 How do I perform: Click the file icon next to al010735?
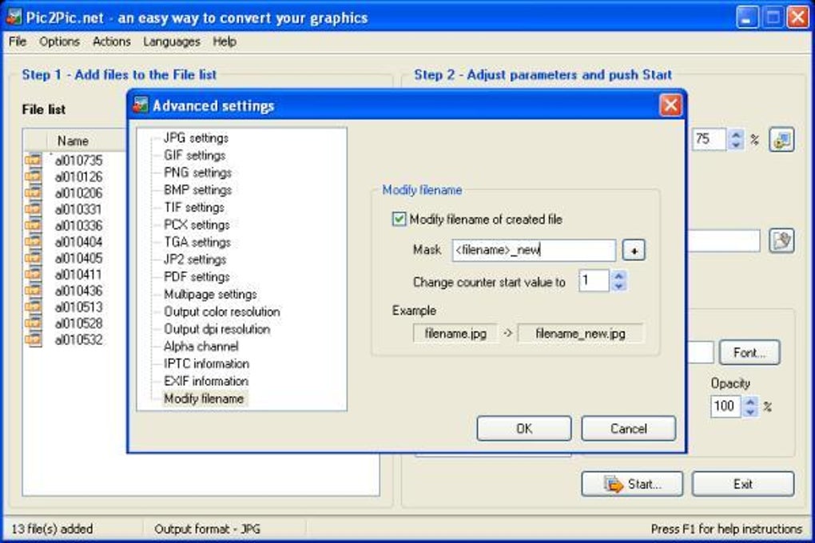[x=33, y=160]
